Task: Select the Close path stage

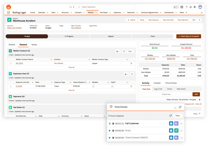Action: 153,36
